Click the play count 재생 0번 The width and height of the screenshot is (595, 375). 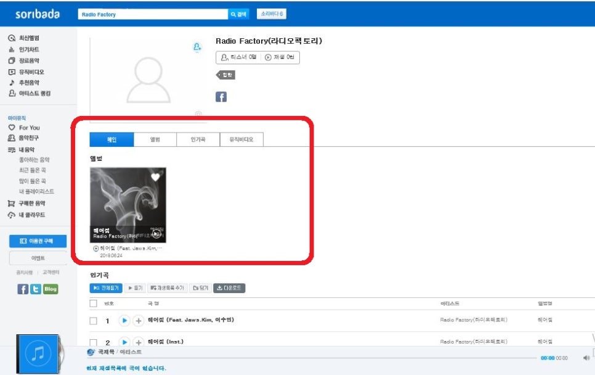[280, 57]
